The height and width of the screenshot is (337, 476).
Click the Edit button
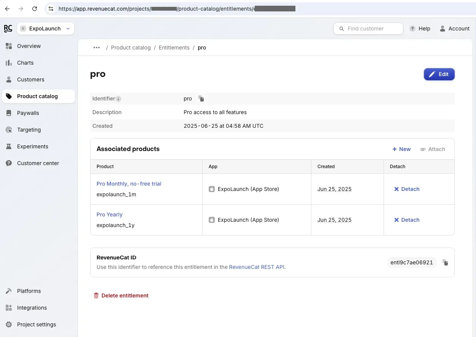click(439, 74)
